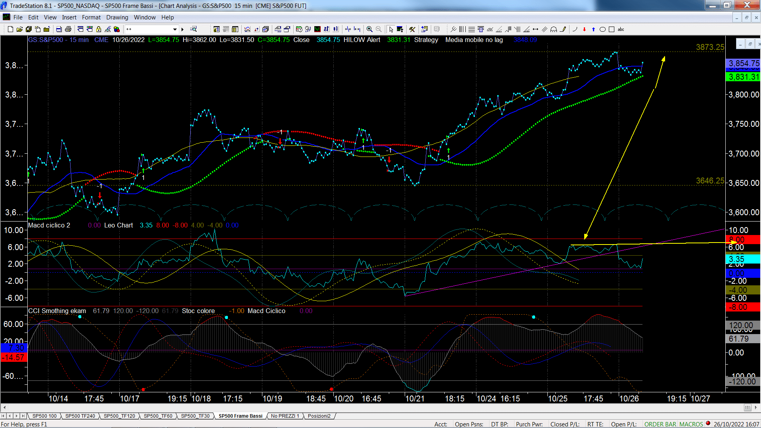Select the vertical lines drawing tool
Image resolution: width=761 pixels, height=428 pixels.
coord(462,29)
